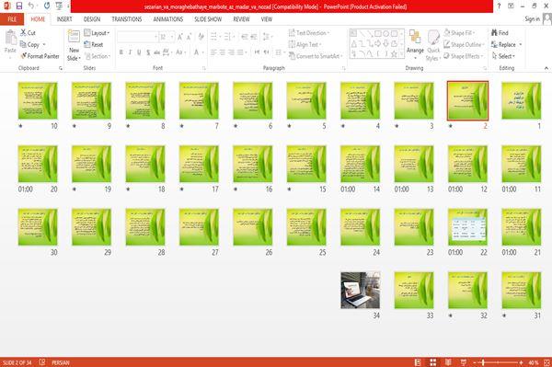The image size is (552, 367).
Task: Switch to the SLIDE SHOW tab
Action: click(208, 19)
